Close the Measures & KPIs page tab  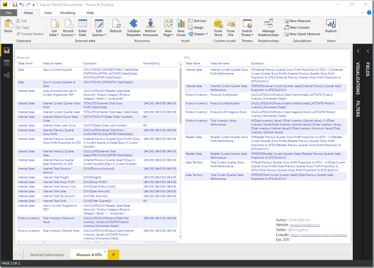(x=105, y=252)
